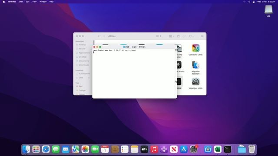This screenshot has width=278, height=156.
Task: Open the Terminal app menu
Action: pyautogui.click(x=12, y=2)
